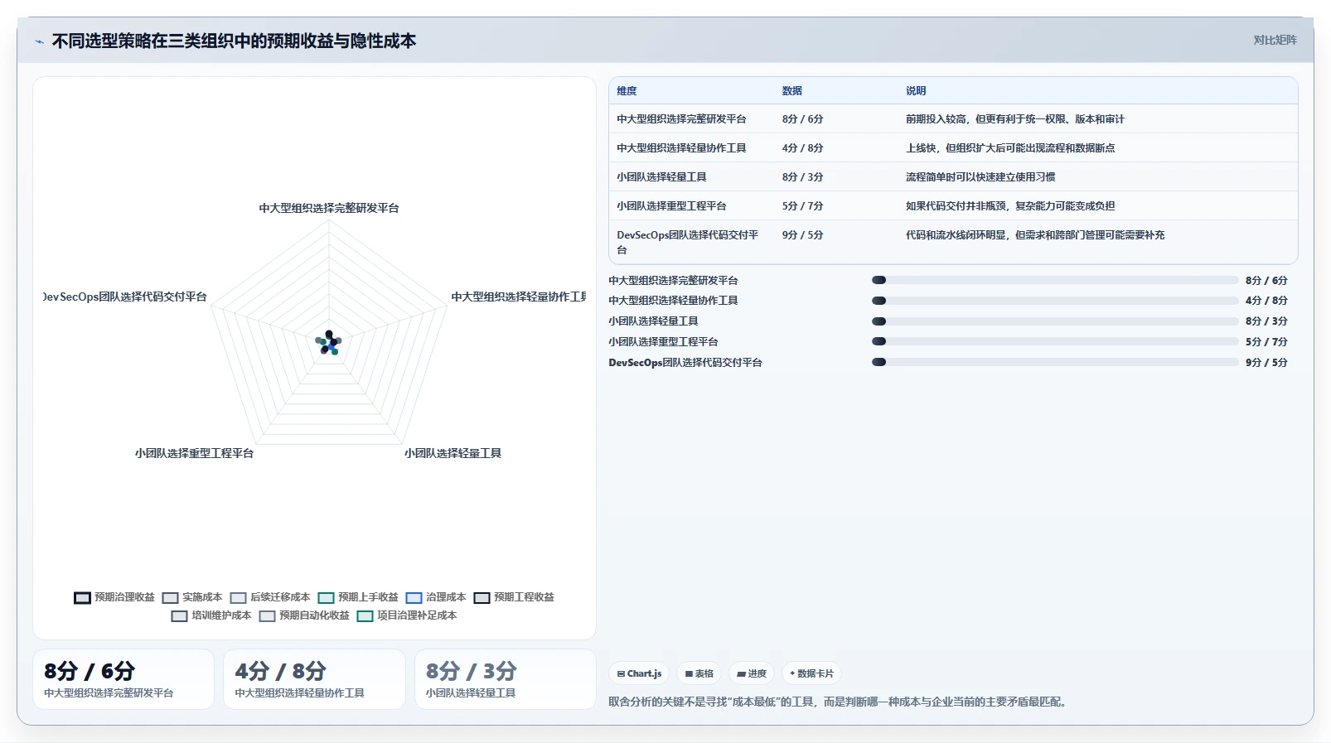1331x743 pixels.
Task: Hide the 治理成本 legend dataset
Action: (x=436, y=597)
